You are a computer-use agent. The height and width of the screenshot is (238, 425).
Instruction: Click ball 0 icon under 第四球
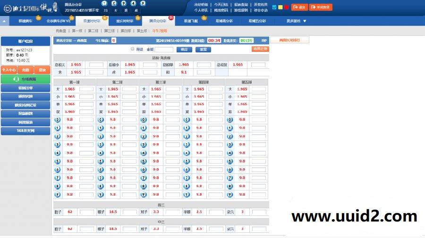point(187,120)
